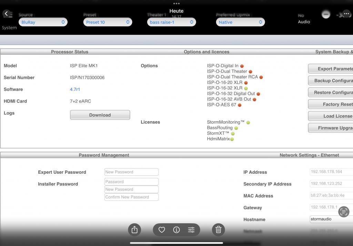Open the photo info icon
The width and height of the screenshot is (353, 246).
coord(176,230)
